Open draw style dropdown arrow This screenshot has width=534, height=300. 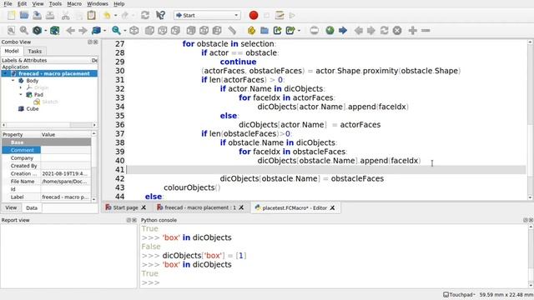[x=46, y=30]
